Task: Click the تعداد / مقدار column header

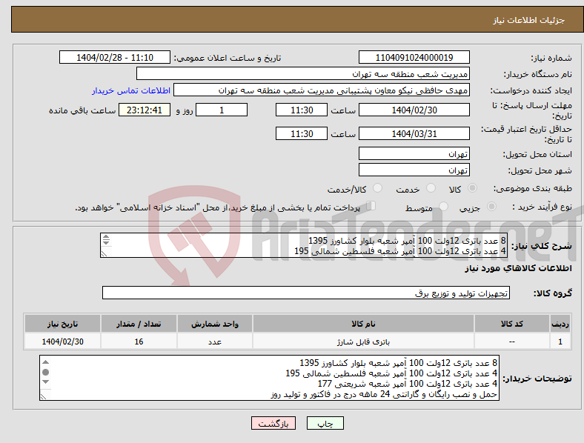Action: 139,324
